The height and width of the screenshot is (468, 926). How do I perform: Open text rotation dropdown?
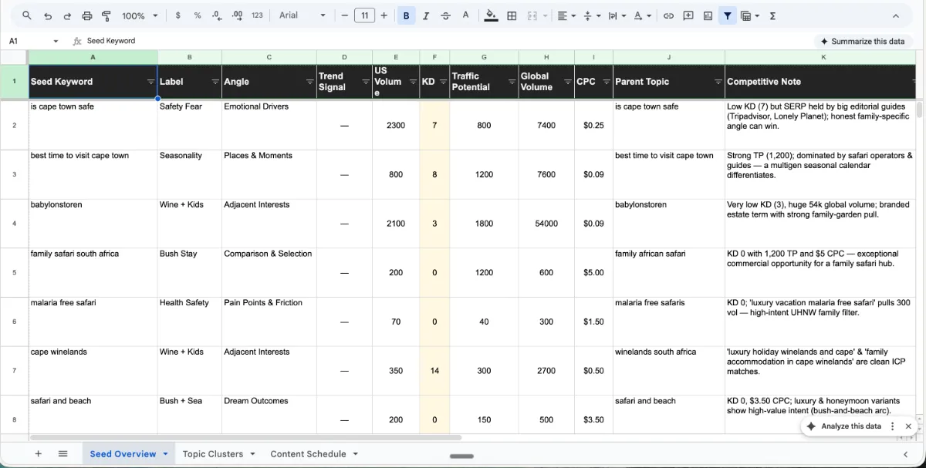pyautogui.click(x=641, y=15)
